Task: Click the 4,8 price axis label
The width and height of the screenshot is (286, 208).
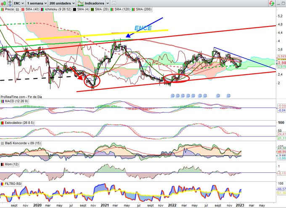Action: tap(280, 25)
